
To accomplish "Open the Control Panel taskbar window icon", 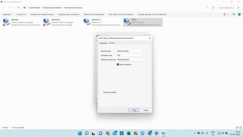I will (x=163, y=133).
